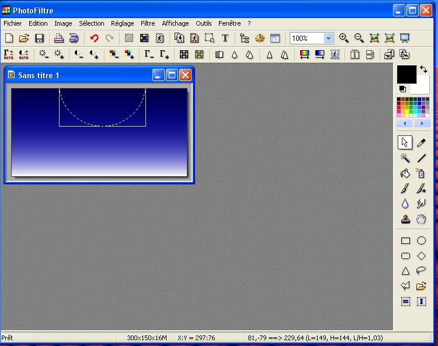438x346 pixels.
Task: Save the image with the floppy disk icon
Action: 39,38
